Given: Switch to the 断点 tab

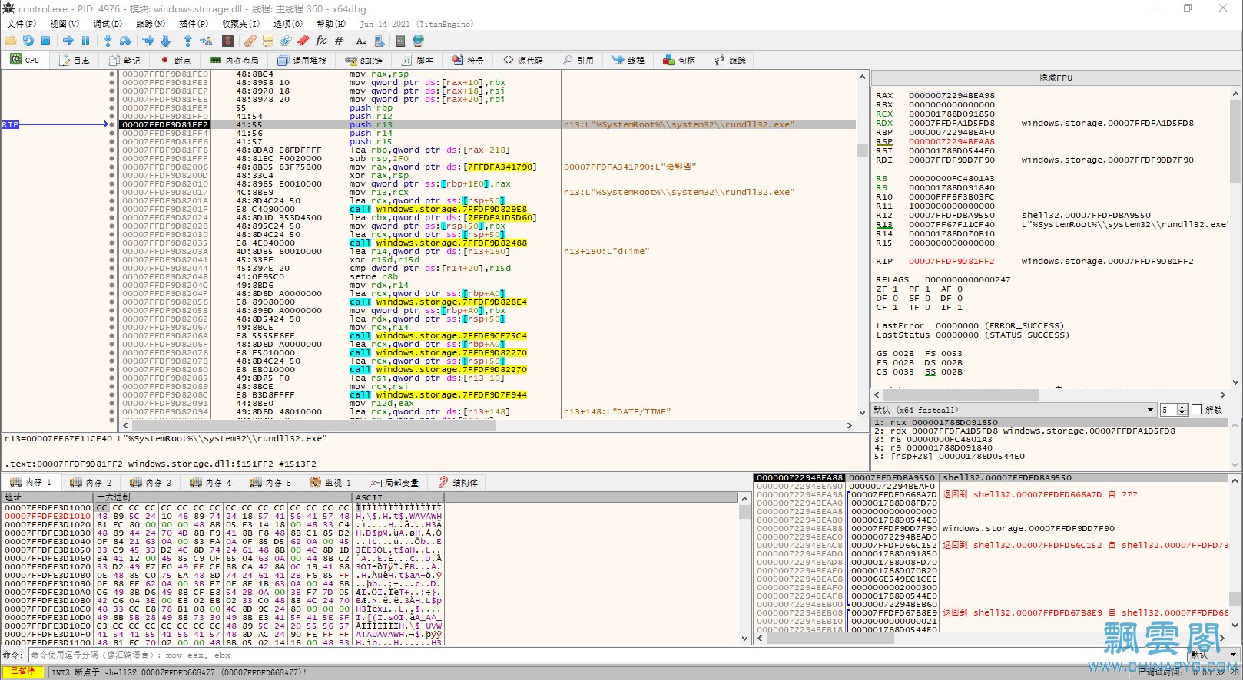Looking at the screenshot, I should pos(175,60).
